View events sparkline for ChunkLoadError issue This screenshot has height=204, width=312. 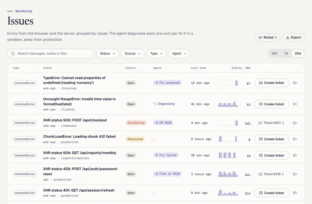(228, 139)
